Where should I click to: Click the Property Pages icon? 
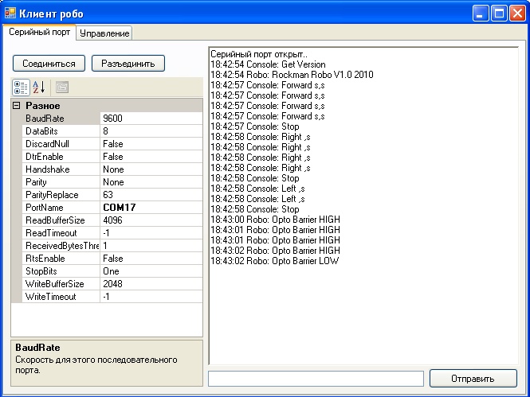point(61,88)
